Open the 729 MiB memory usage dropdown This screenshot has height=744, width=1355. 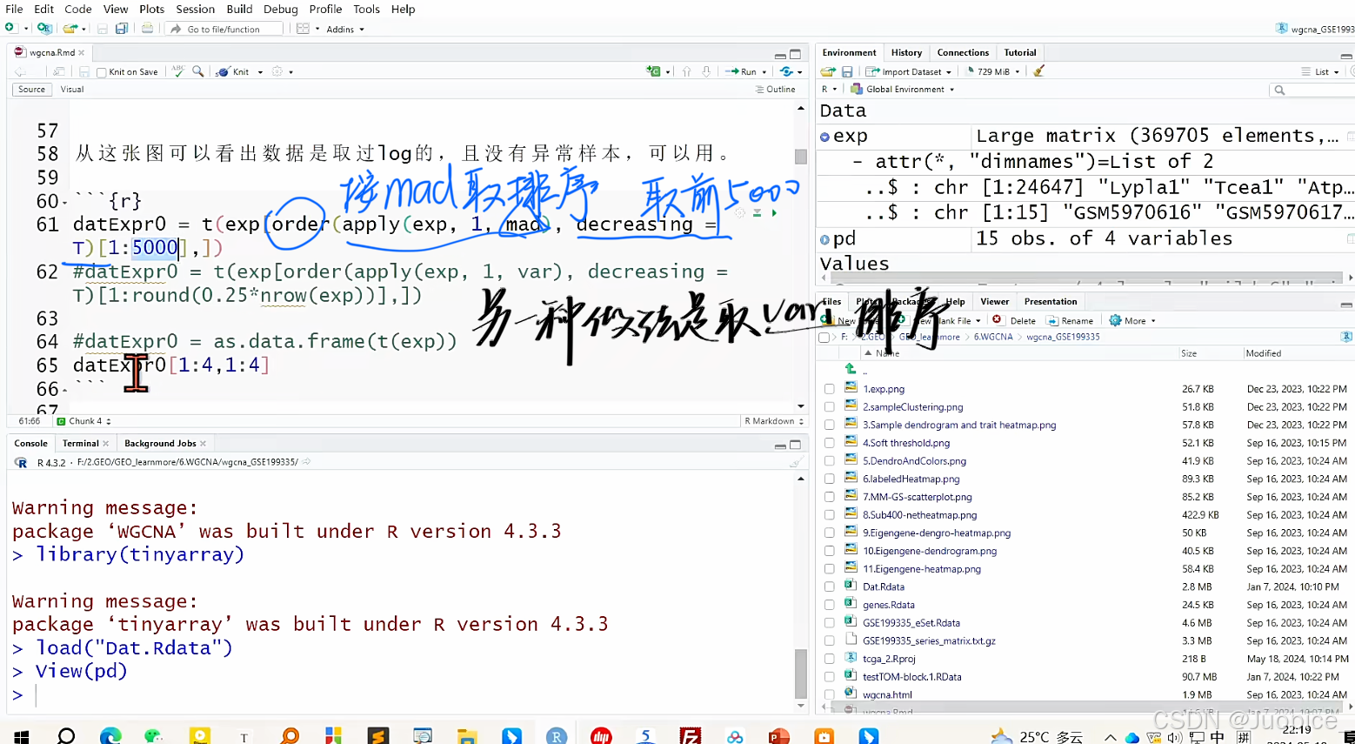pos(992,71)
